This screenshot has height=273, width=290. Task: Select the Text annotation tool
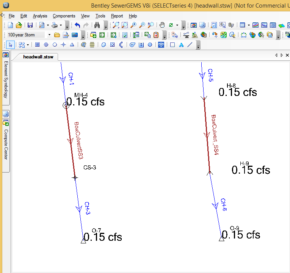(181, 45)
